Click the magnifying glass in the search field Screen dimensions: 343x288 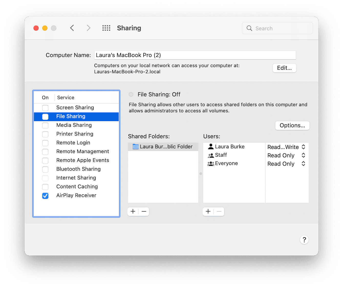pos(249,28)
